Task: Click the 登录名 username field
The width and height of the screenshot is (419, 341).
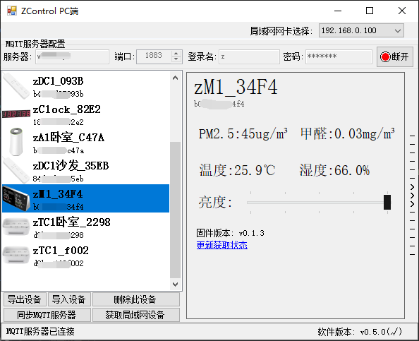Action: coord(249,56)
